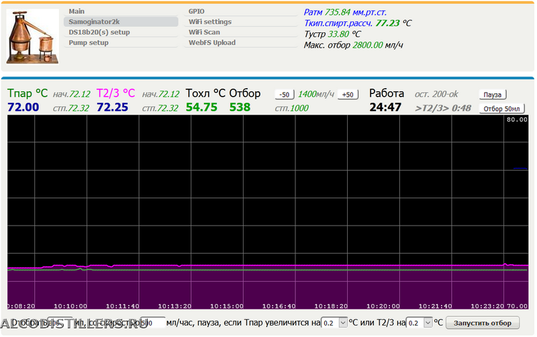Open the Main menu item
This screenshot has width=537, height=337.
click(x=121, y=11)
